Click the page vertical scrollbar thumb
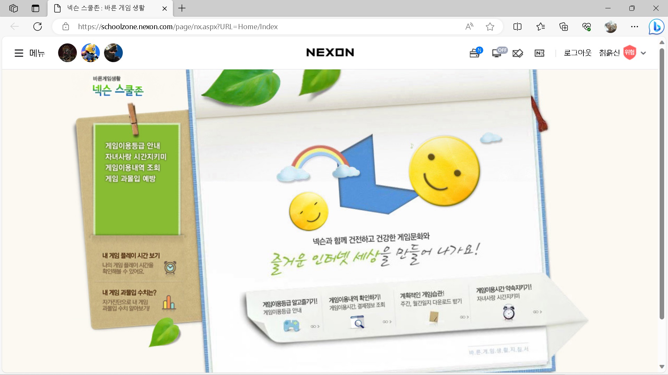The height and width of the screenshot is (375, 668). tap(662, 184)
